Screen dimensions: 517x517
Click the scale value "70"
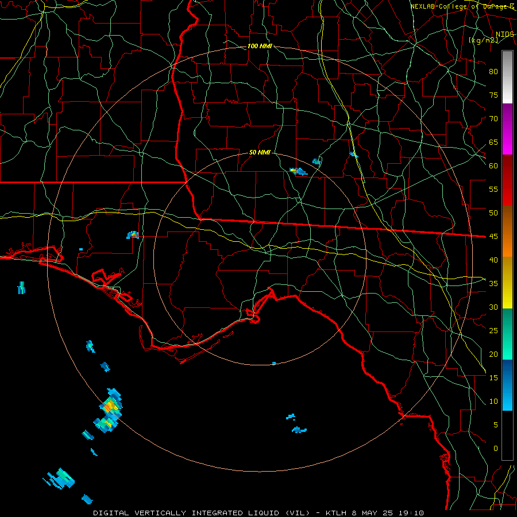[x=493, y=119]
